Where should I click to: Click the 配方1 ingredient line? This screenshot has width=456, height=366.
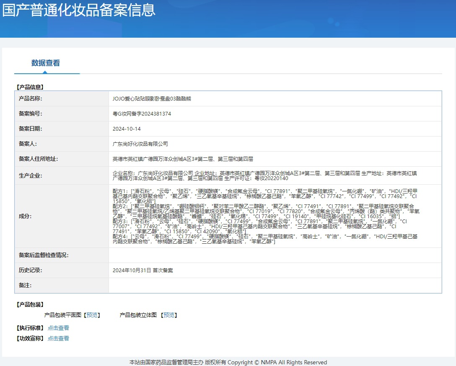tap(265, 196)
